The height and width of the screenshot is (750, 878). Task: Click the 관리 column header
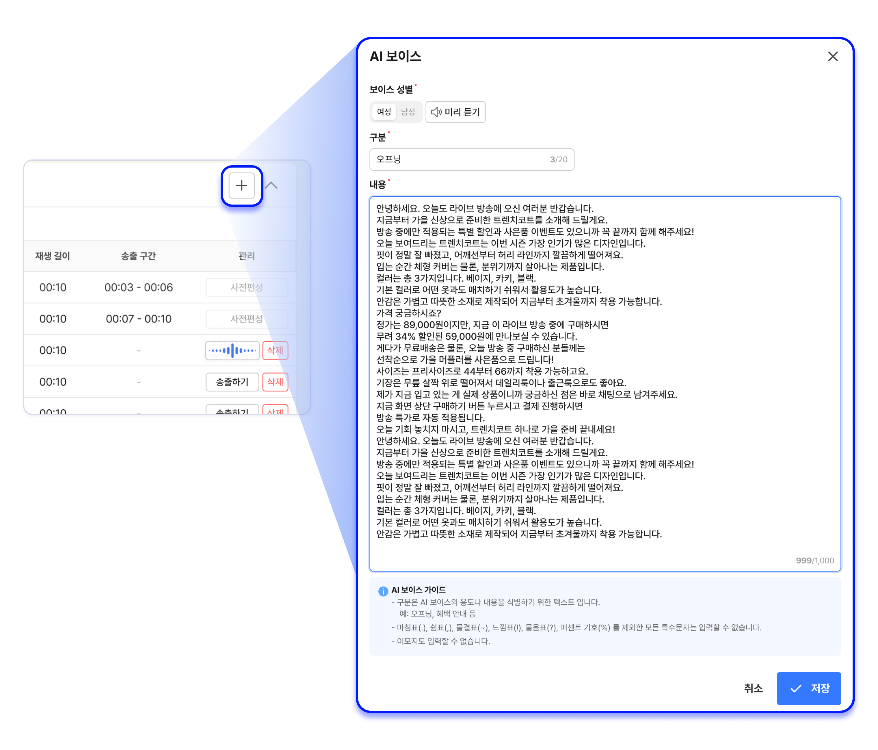[x=247, y=256]
